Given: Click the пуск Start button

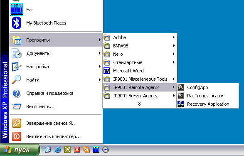Looking at the screenshot, I should click(20, 150).
